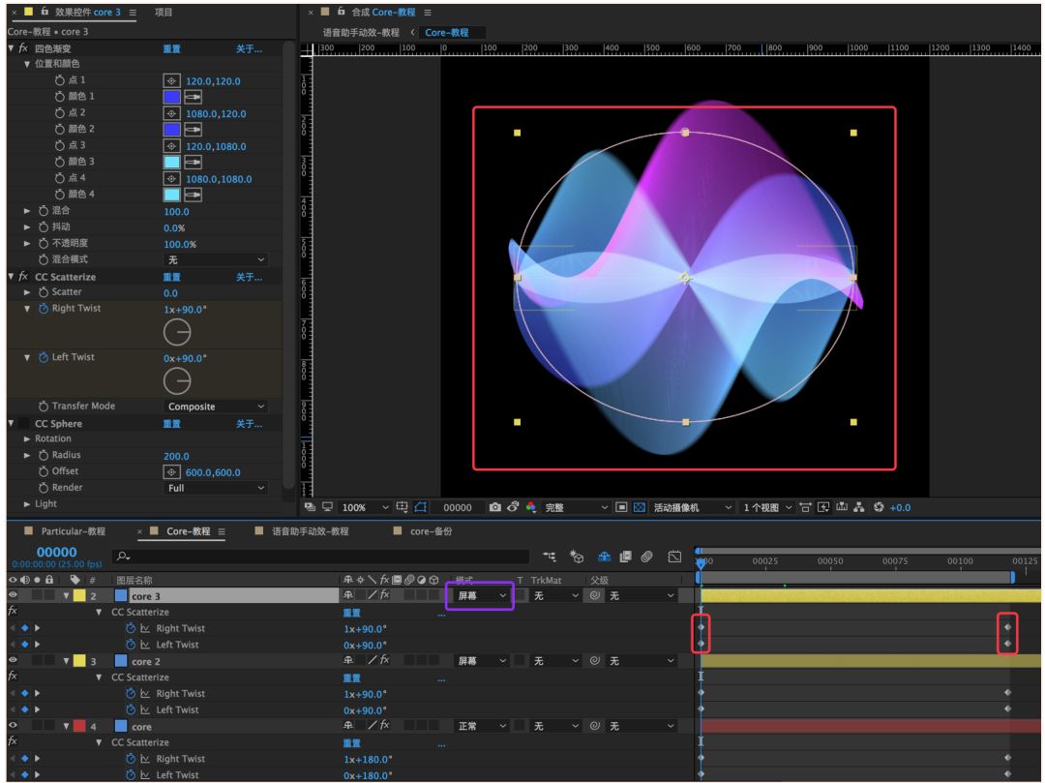Click the Radius value 200.0
This screenshot has width=1045, height=783.
[177, 457]
